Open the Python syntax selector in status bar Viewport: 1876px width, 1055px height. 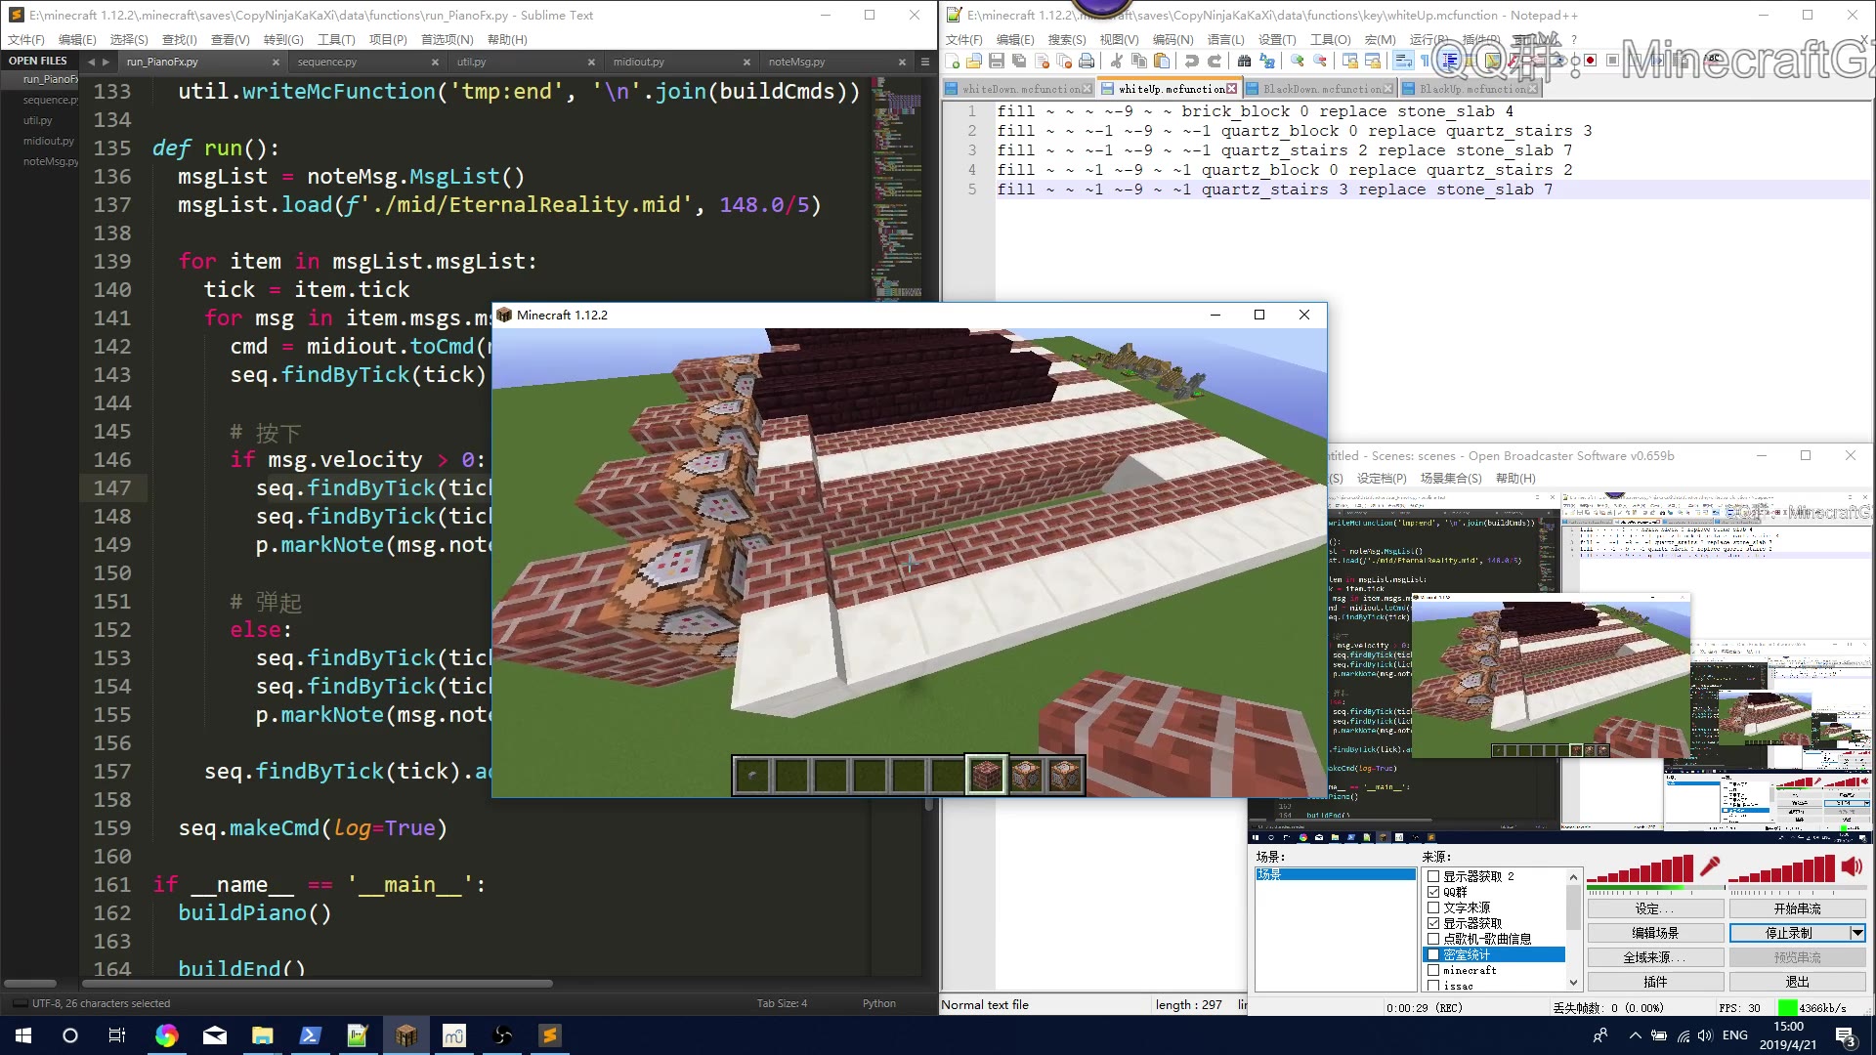click(x=878, y=1003)
